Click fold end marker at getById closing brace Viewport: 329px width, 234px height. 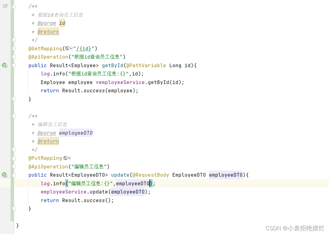tap(14, 99)
